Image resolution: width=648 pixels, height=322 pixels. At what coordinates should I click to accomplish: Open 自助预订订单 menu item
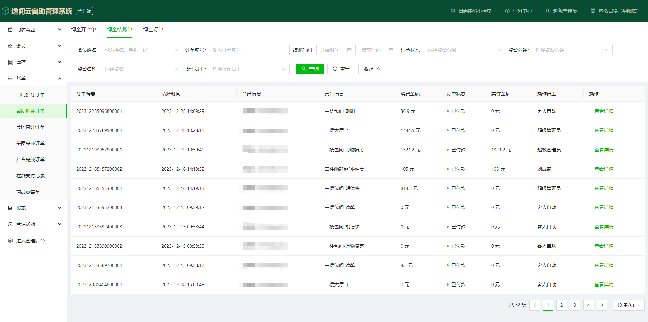34,95
